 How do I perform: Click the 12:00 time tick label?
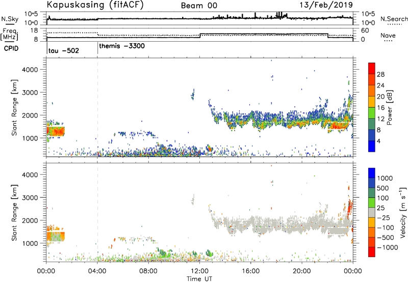click(x=199, y=271)
